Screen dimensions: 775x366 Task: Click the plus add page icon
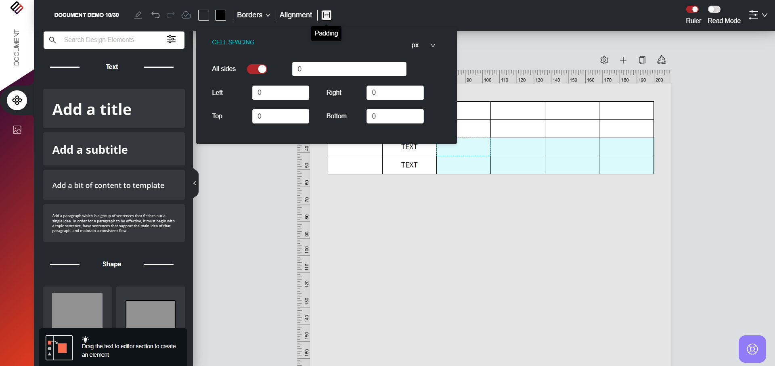pos(623,60)
